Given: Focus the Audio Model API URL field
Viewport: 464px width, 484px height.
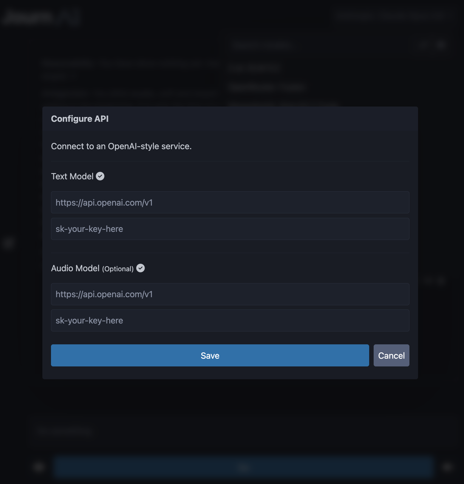Looking at the screenshot, I should click(x=230, y=294).
